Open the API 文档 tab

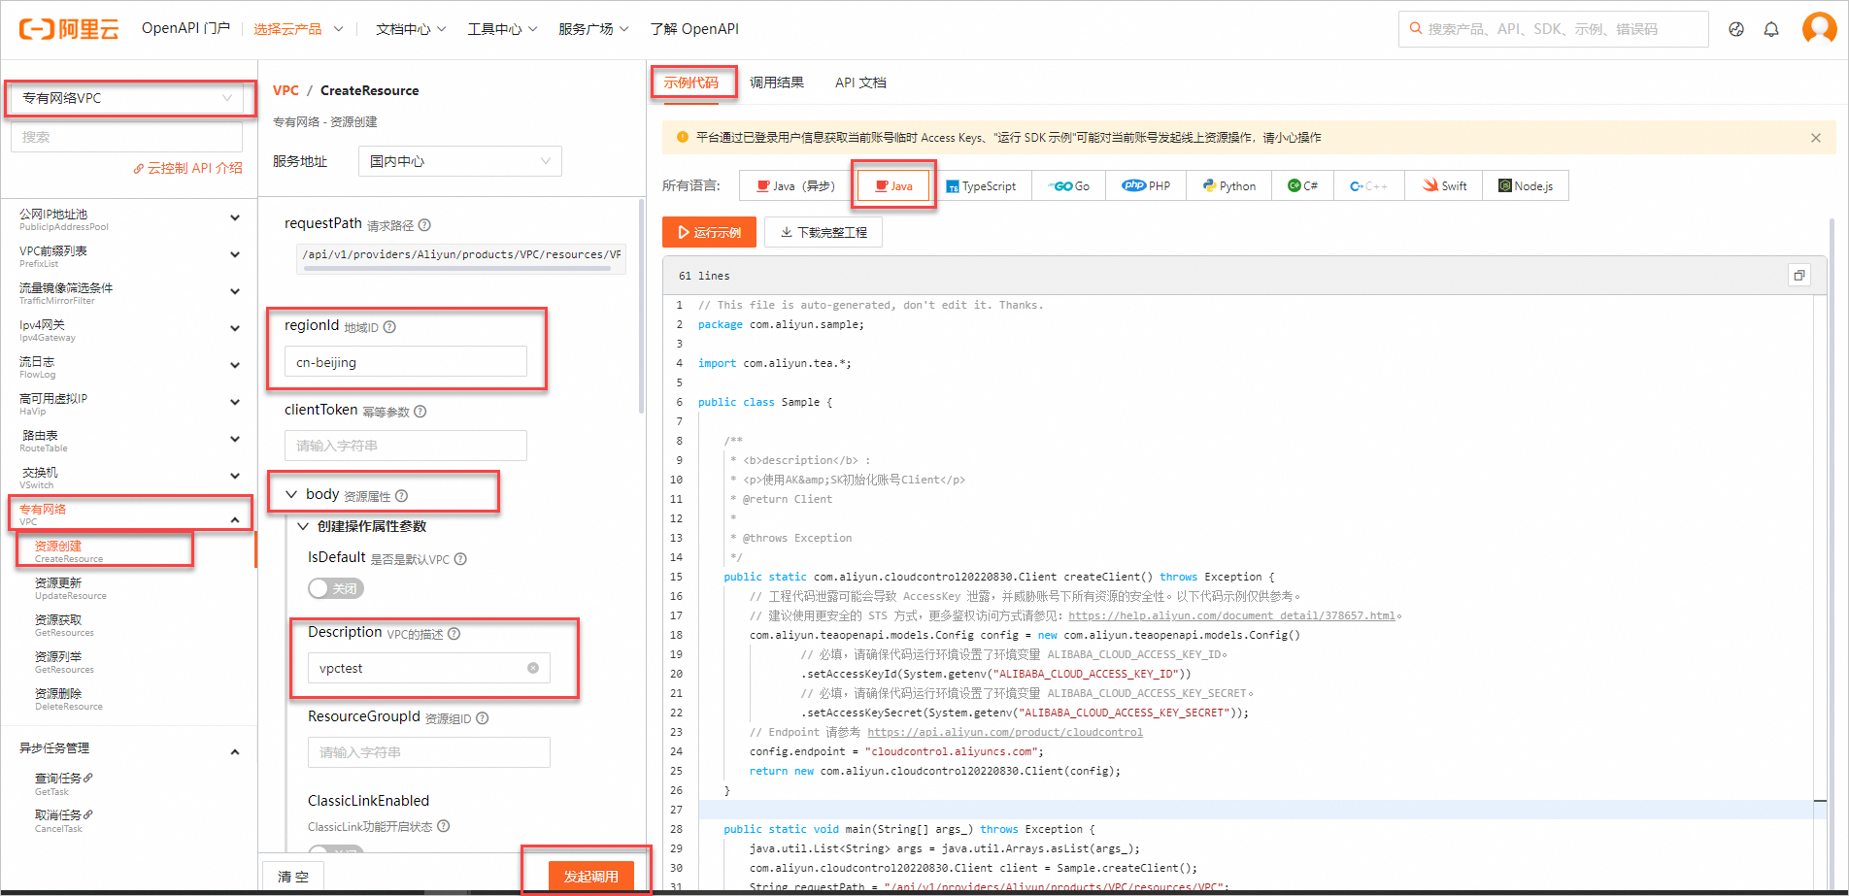pos(859,83)
